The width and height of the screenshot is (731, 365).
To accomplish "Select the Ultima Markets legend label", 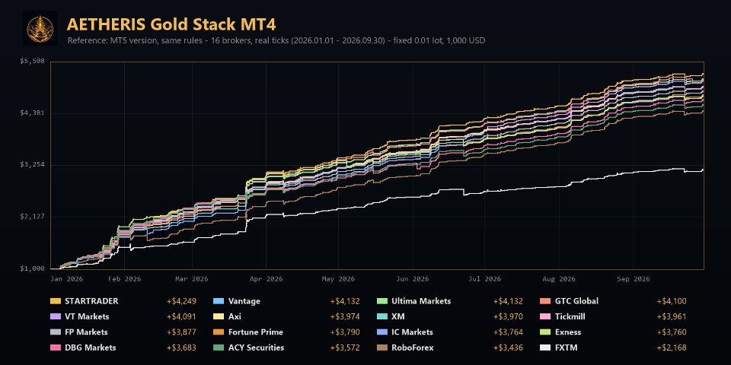I will [x=421, y=301].
